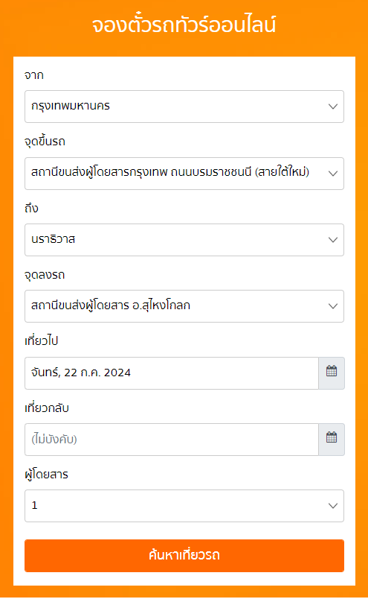This screenshot has width=368, height=599.
Task: Open the จุดขึ้นรถ boarding station combo box
Action: click(x=184, y=174)
